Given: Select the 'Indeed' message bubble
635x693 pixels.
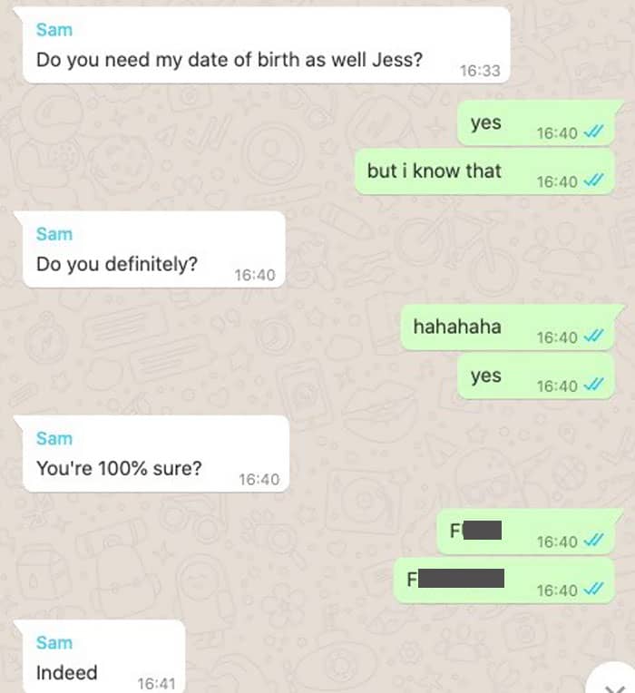Looking at the screenshot, I should [x=103, y=657].
